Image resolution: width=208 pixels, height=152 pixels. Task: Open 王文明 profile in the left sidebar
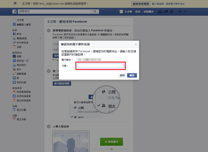pos(18,20)
